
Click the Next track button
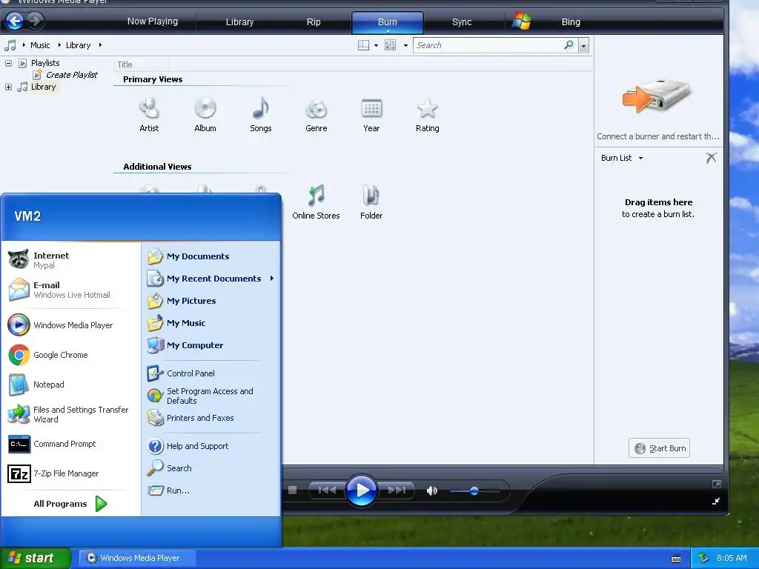(397, 490)
